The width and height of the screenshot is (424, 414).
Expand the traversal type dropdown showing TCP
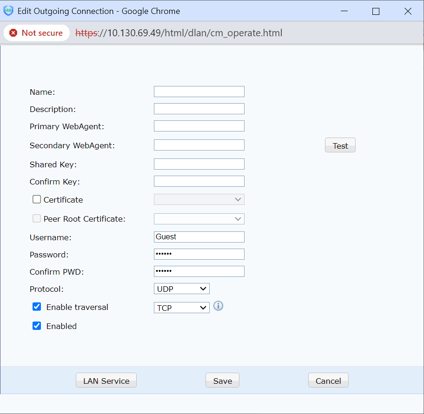point(181,307)
